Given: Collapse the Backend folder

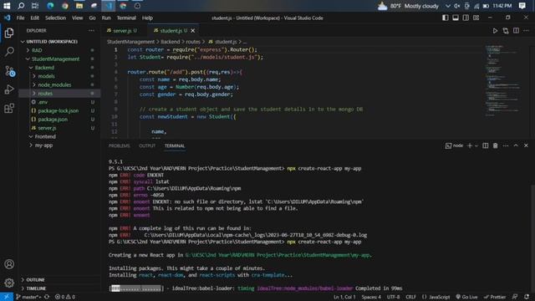Looking at the screenshot, I should coord(59,68).
